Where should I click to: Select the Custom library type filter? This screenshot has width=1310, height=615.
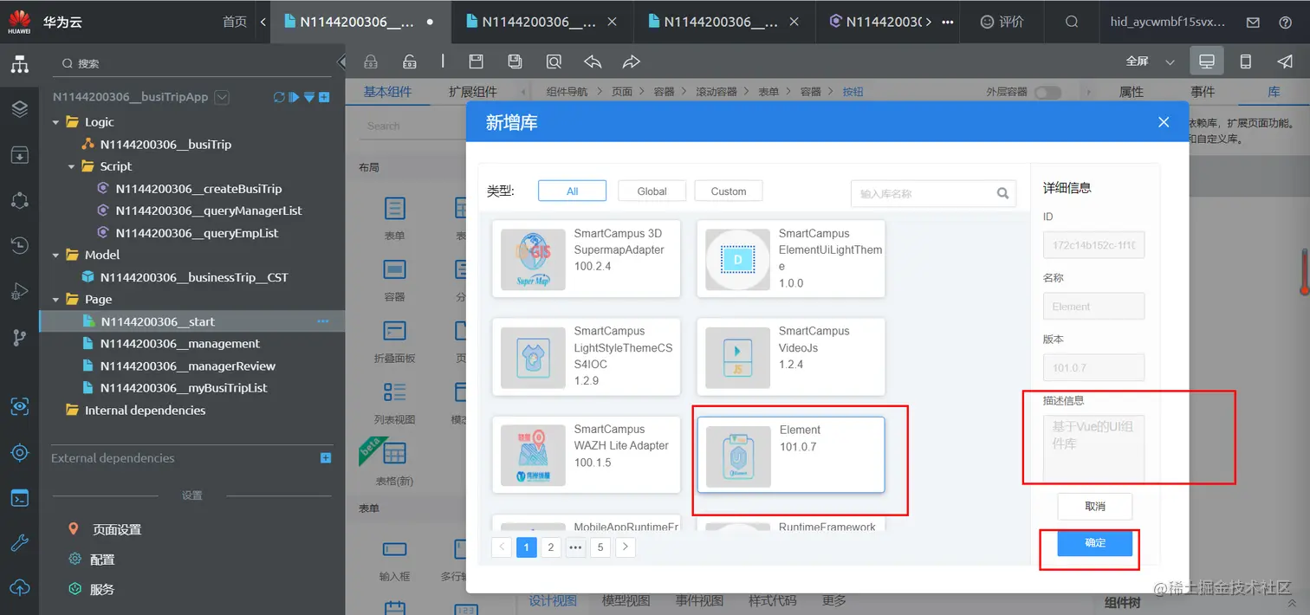[x=728, y=191]
